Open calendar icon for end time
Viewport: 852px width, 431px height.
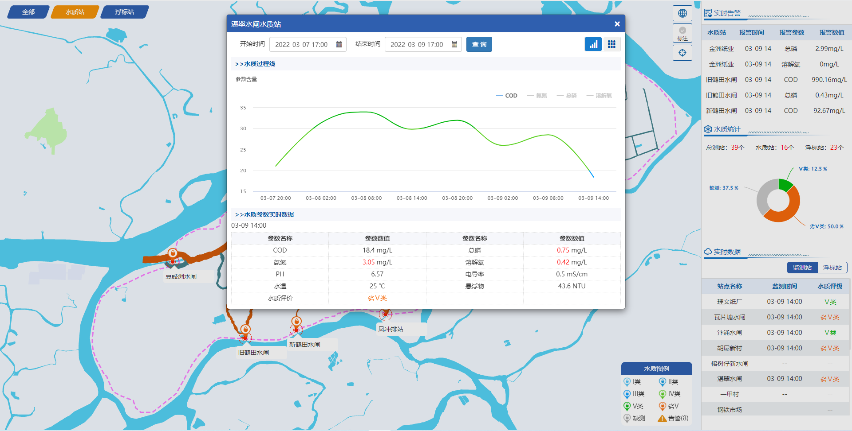pyautogui.click(x=454, y=44)
